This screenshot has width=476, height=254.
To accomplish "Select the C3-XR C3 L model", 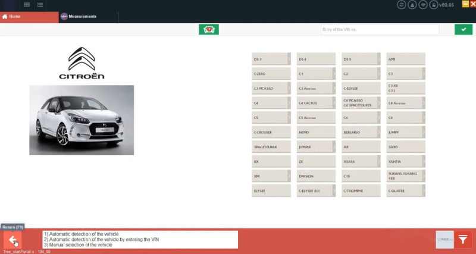I will (x=406, y=88).
